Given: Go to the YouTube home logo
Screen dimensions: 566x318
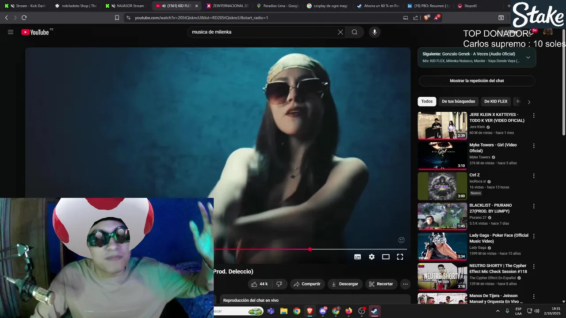Looking at the screenshot, I should click(x=35, y=32).
